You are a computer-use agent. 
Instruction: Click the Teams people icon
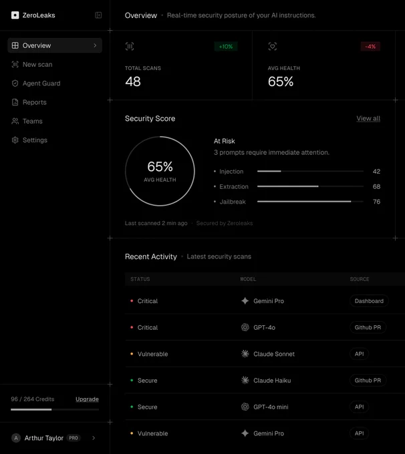pos(15,121)
